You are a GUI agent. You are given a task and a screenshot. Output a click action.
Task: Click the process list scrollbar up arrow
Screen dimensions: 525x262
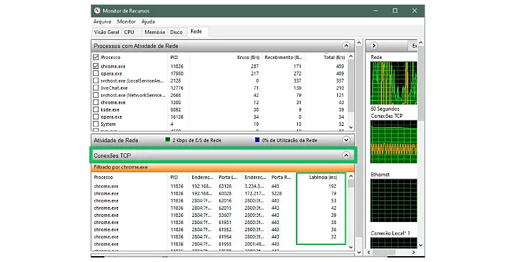click(351, 57)
